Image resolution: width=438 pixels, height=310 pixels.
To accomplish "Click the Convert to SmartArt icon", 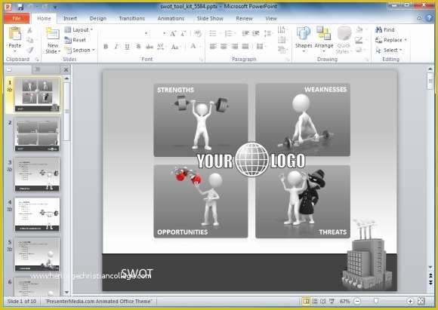I will 282,51.
